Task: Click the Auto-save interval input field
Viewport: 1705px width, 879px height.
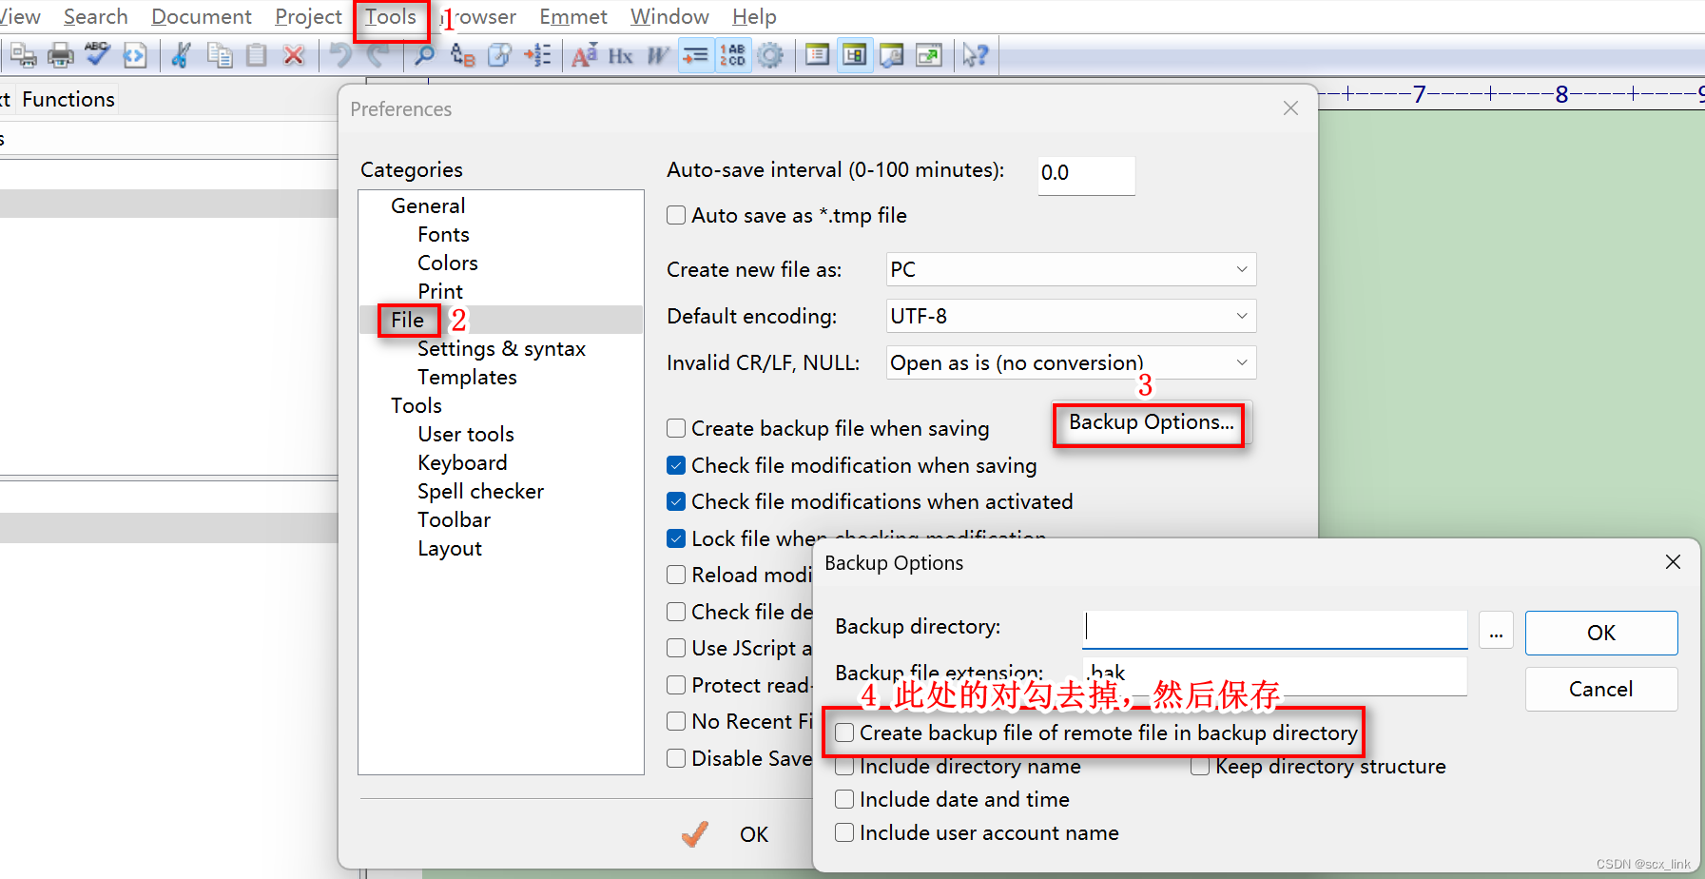Action: [x=1086, y=175]
